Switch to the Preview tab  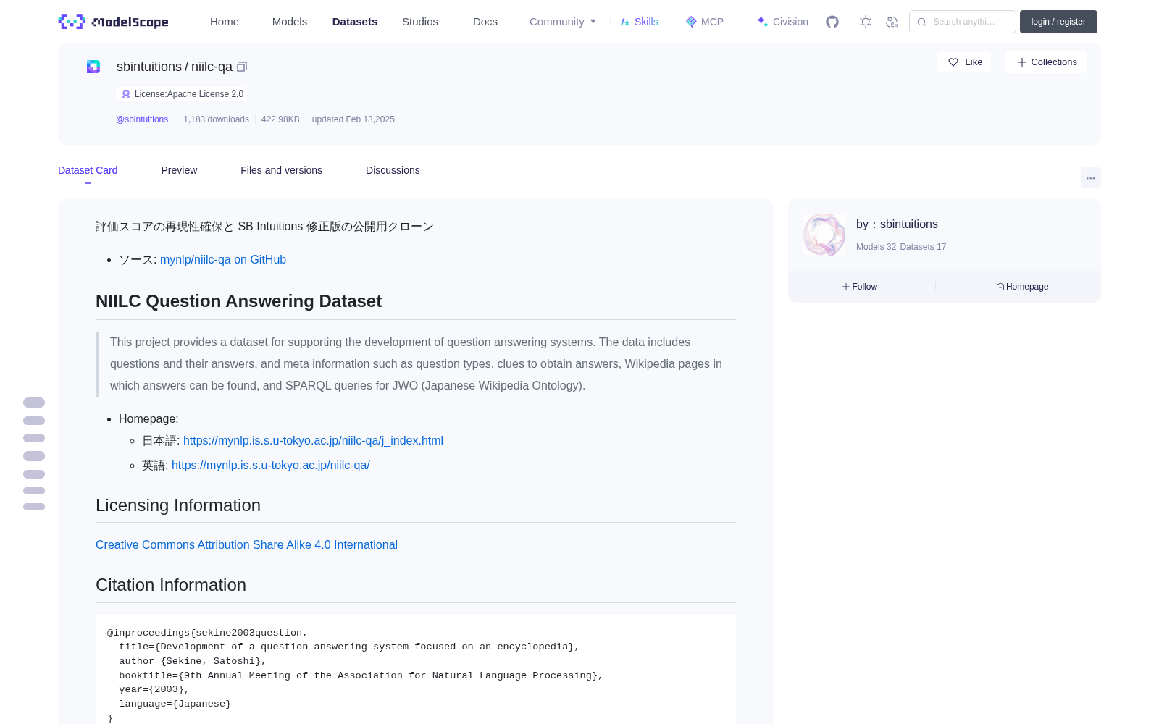pos(179,170)
